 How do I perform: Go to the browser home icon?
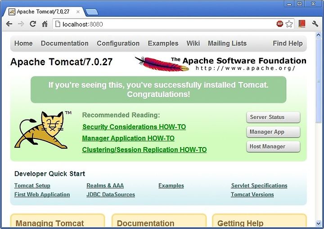pyautogui.click(x=45, y=24)
